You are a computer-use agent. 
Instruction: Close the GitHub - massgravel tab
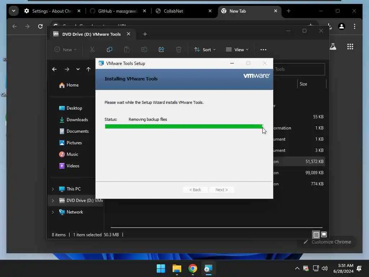(x=145, y=11)
